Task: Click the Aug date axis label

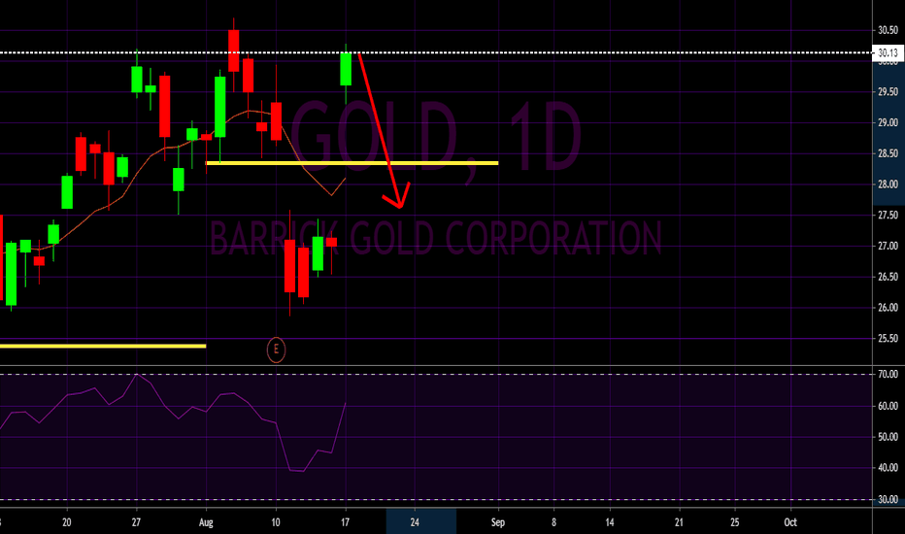Action: click(x=206, y=522)
